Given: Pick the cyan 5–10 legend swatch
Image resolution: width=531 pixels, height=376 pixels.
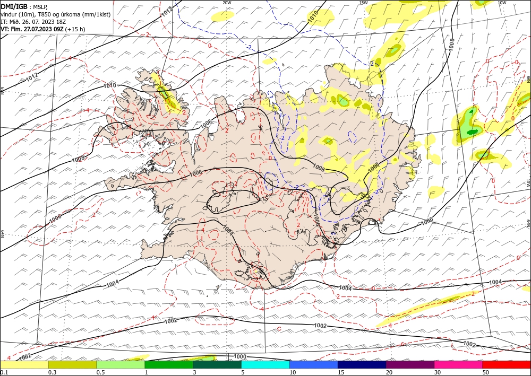Looking at the screenshot, I should pyautogui.click(x=265, y=364).
